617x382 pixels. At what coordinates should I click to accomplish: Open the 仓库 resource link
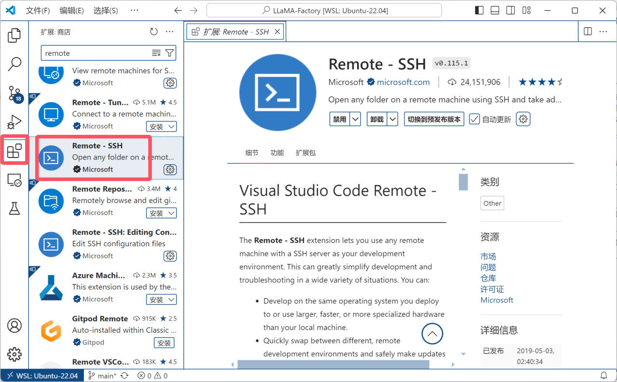(x=488, y=278)
